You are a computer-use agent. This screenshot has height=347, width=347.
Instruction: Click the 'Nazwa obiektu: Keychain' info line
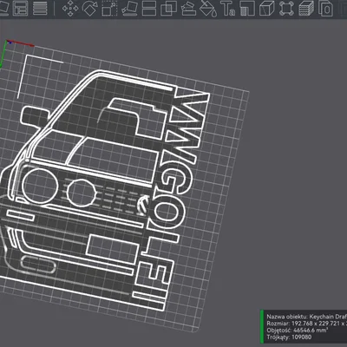(306, 317)
